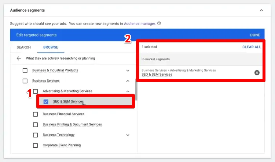Check the Business & Industrial Products checkbox
Viewport: 275px width, 162px height.
click(25, 71)
